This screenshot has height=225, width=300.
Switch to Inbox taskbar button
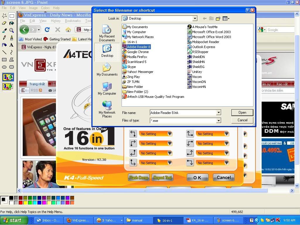(x=49, y=220)
